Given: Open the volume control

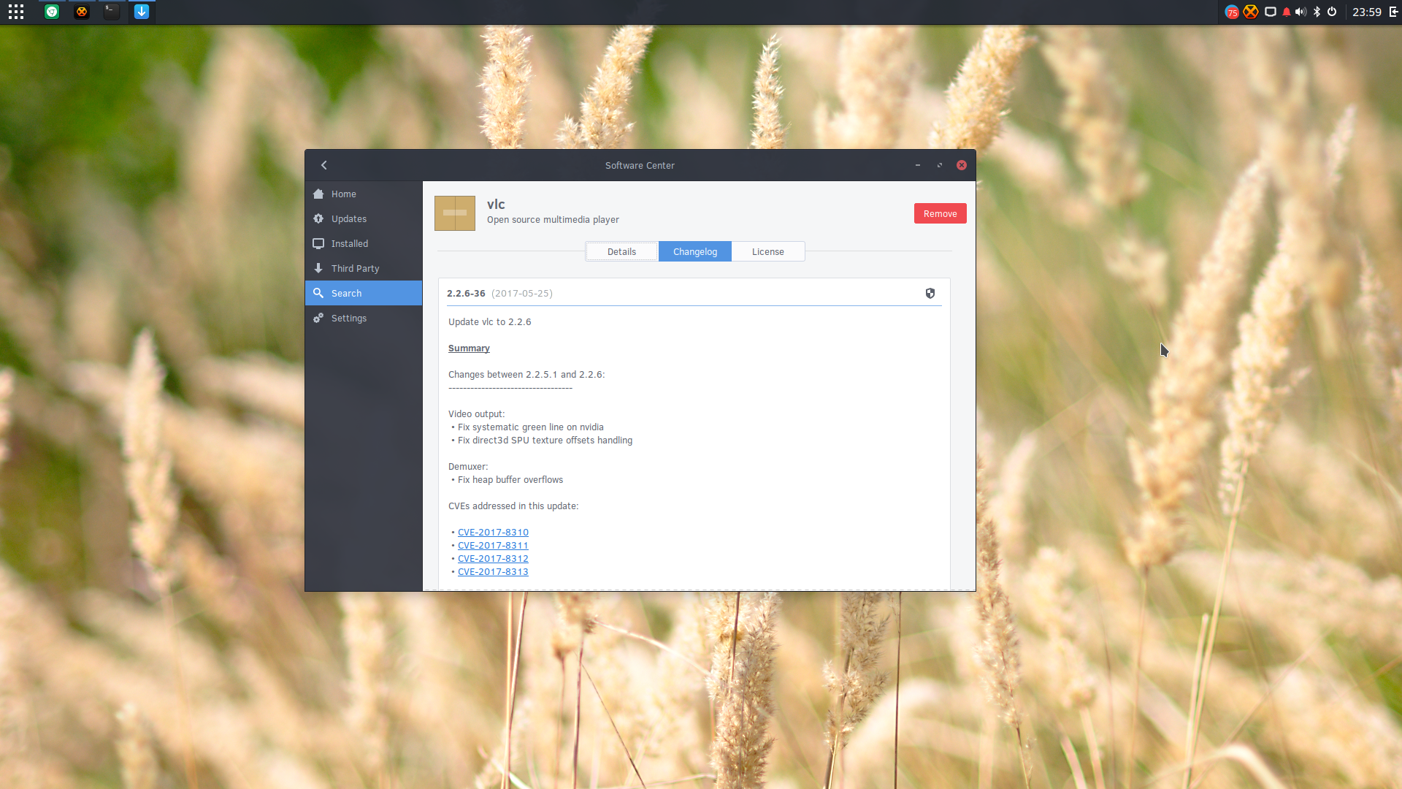Looking at the screenshot, I should click(1301, 12).
